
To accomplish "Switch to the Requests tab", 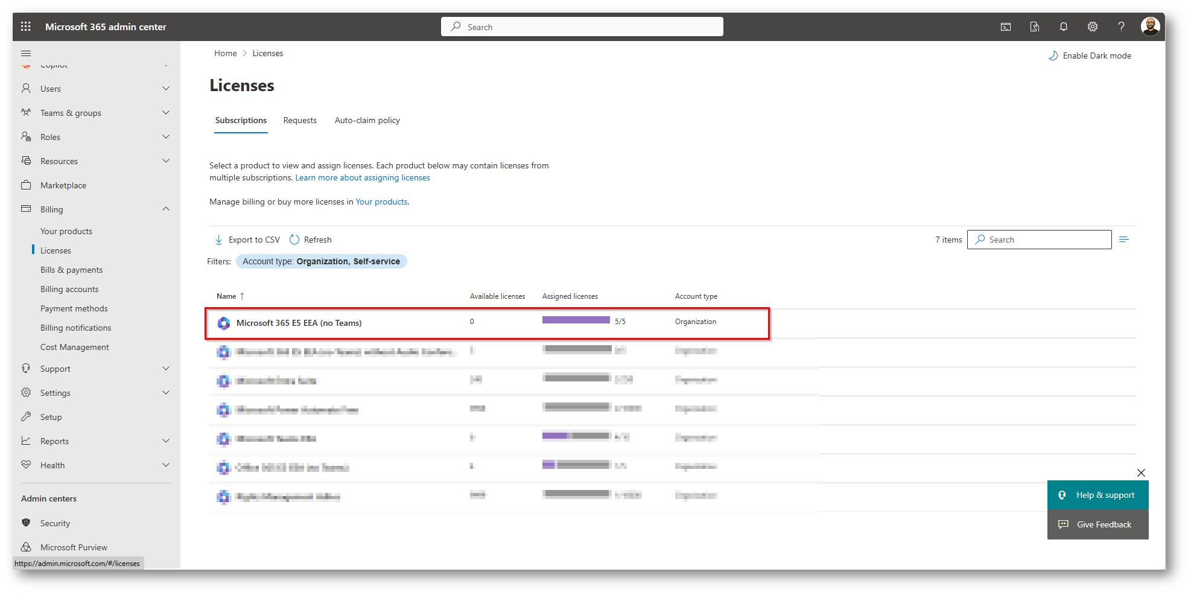I will (300, 121).
